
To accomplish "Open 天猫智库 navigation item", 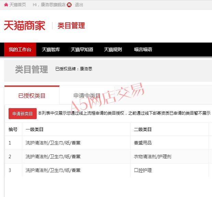I will pos(51,49).
